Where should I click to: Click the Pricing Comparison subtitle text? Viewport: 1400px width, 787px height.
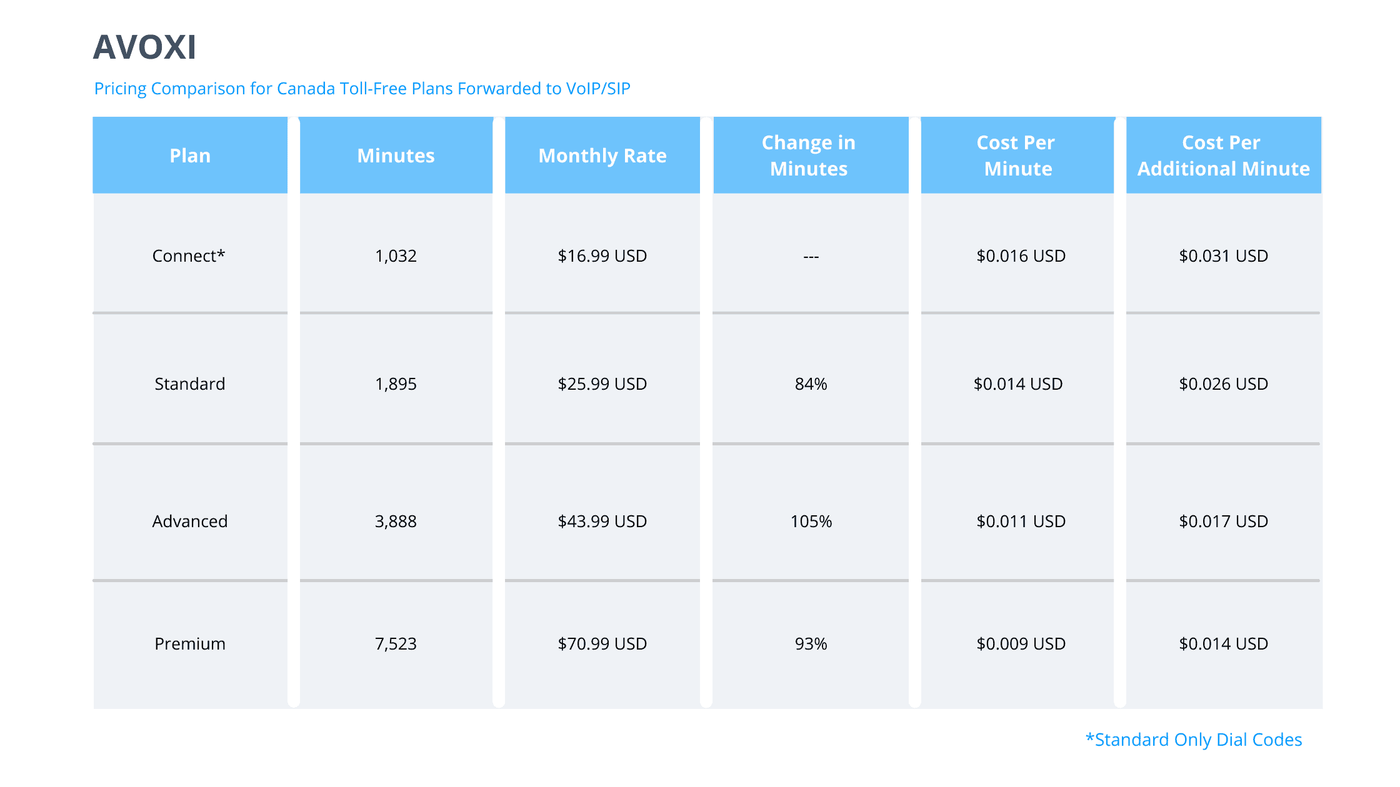(362, 89)
